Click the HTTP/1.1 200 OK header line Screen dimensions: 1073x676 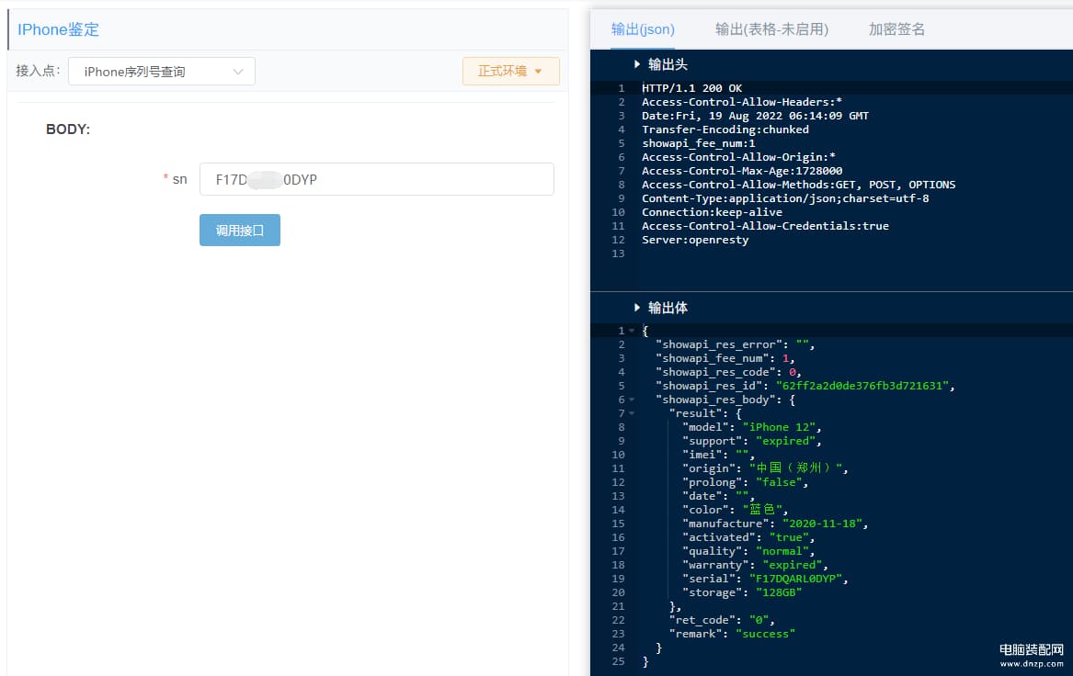point(691,88)
